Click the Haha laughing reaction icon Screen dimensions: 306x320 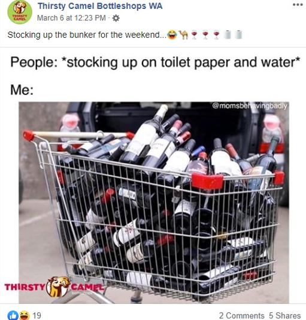click(24, 315)
